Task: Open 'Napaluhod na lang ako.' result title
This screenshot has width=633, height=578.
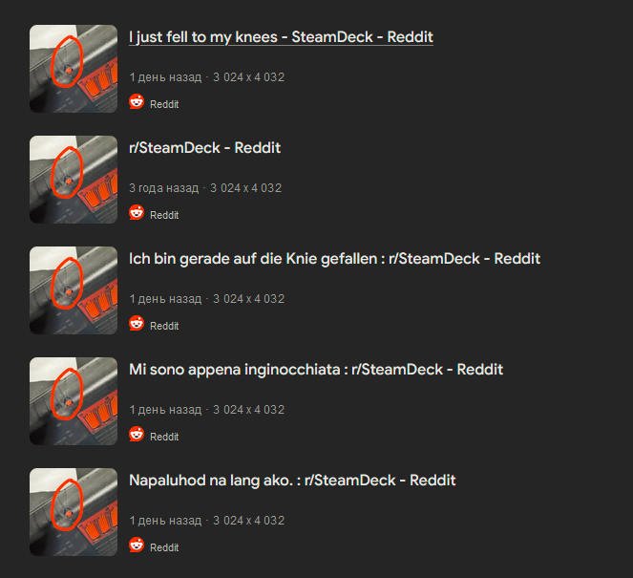Action: (292, 481)
